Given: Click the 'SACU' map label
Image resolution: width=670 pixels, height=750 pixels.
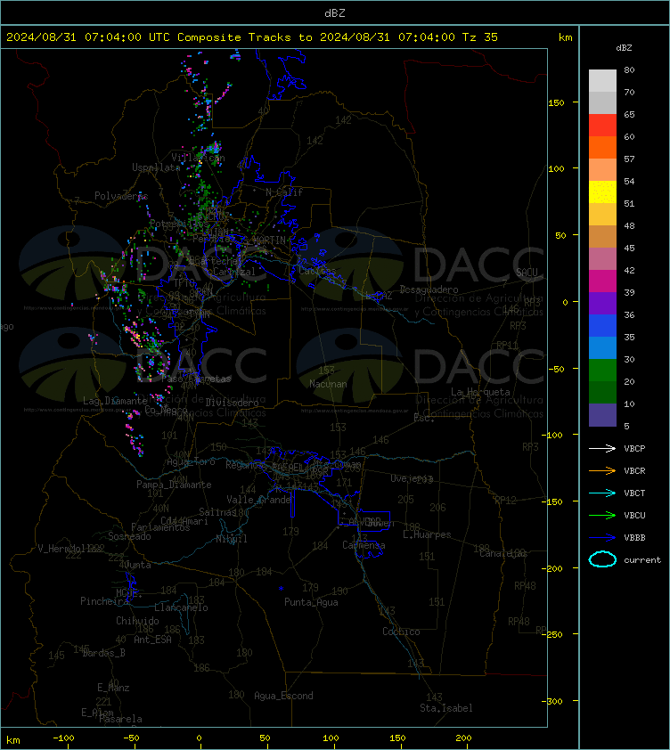Looking at the screenshot, I should (527, 273).
